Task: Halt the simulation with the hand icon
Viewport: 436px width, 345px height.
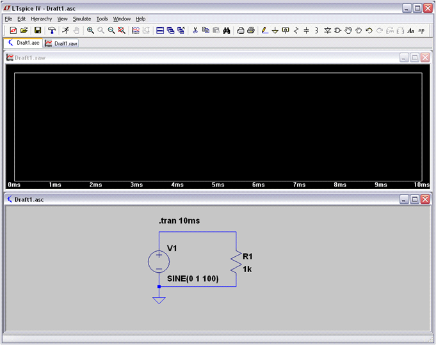Action: (x=76, y=30)
